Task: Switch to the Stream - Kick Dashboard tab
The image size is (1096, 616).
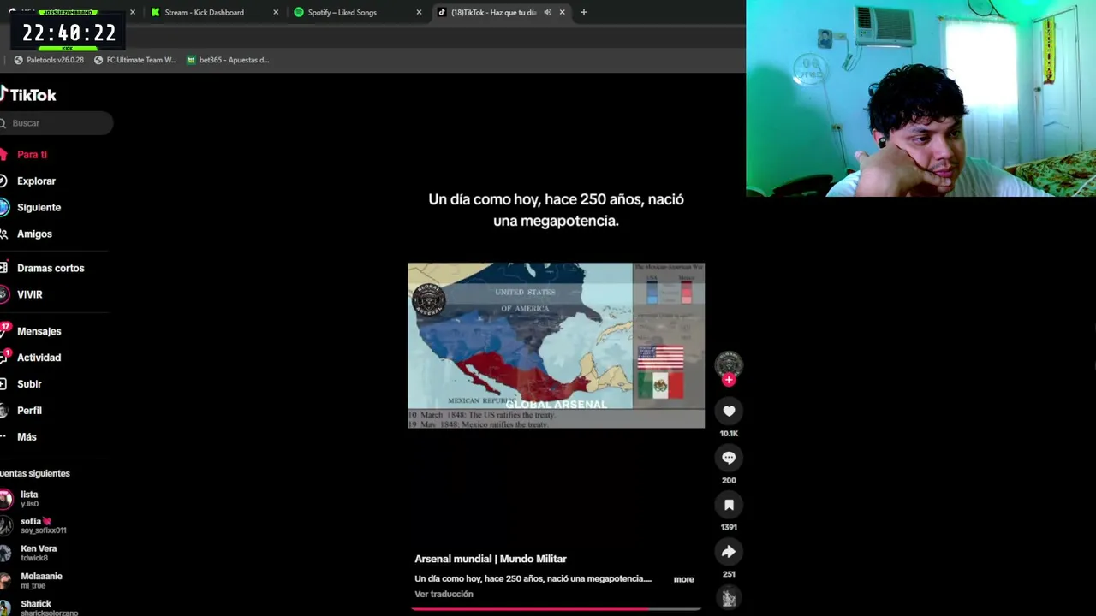Action: [x=204, y=12]
